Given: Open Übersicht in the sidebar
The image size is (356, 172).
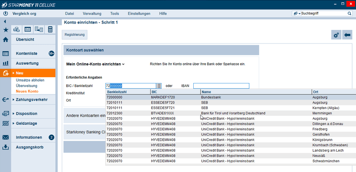Looking at the screenshot, I should click(x=33, y=40).
